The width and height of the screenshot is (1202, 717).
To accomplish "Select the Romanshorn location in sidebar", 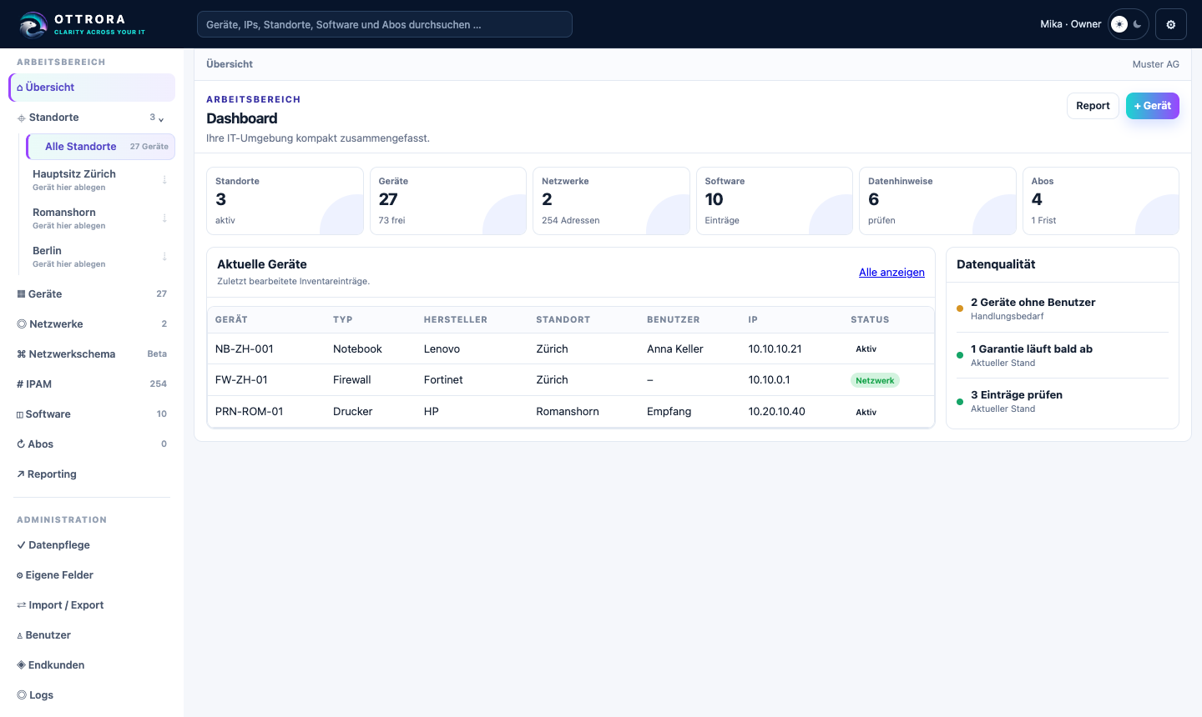I will click(100, 218).
